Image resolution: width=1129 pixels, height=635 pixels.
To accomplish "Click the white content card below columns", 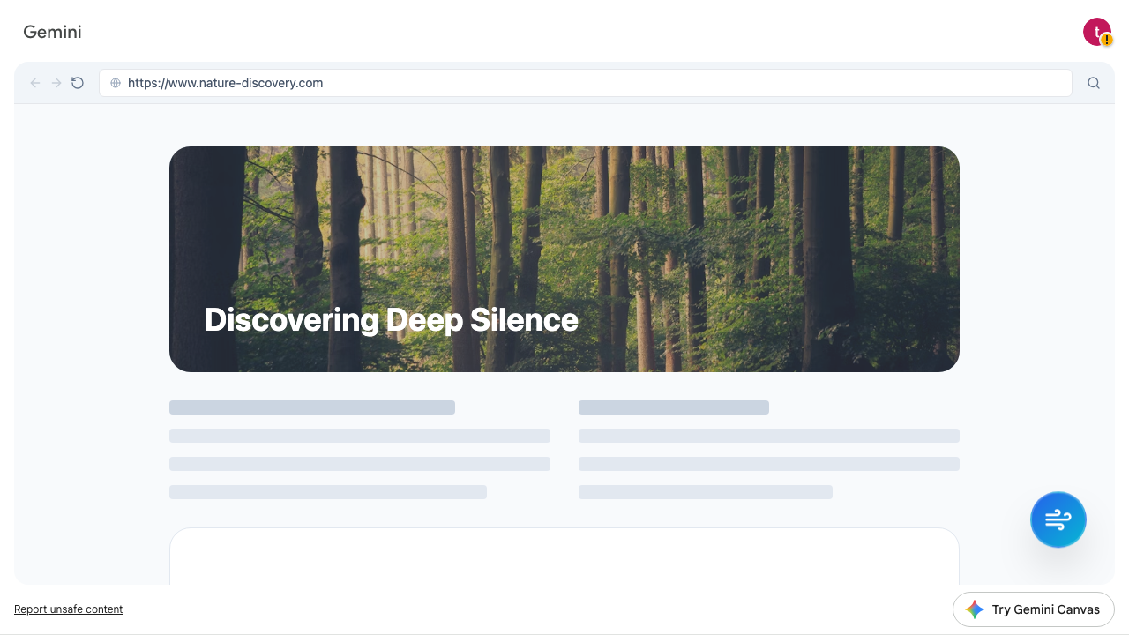I will [x=564, y=557].
